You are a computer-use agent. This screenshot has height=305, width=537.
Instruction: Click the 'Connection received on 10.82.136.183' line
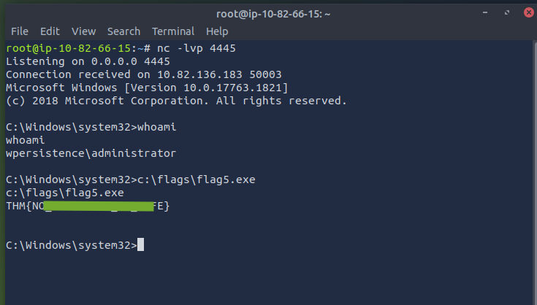143,74
